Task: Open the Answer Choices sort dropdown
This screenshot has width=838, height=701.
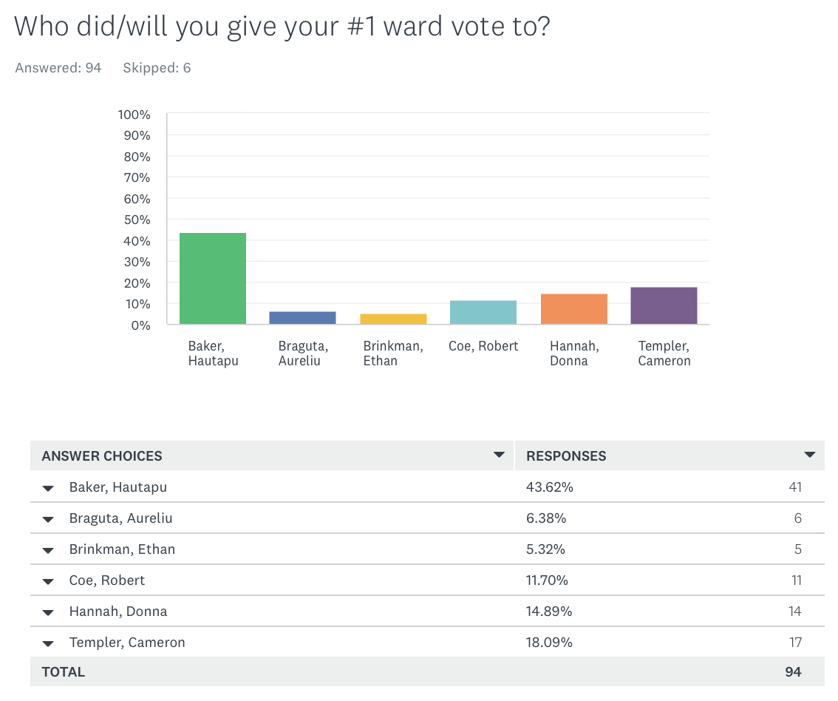Action: tap(500, 456)
